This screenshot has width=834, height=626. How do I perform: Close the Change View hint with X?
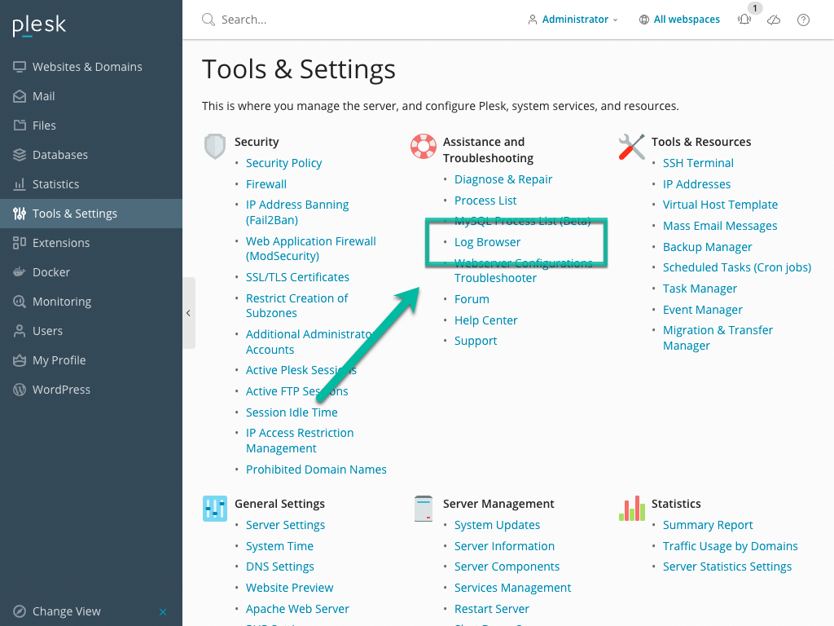click(163, 611)
